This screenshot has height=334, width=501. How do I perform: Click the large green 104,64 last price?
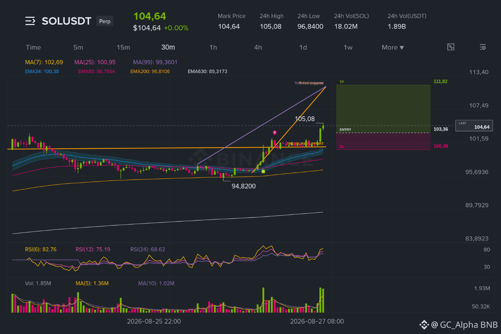click(150, 16)
